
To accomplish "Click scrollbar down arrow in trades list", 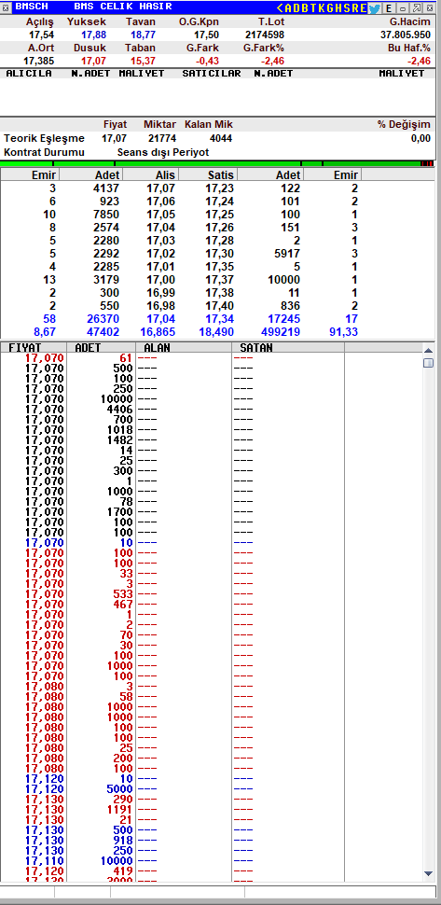I will 428,874.
